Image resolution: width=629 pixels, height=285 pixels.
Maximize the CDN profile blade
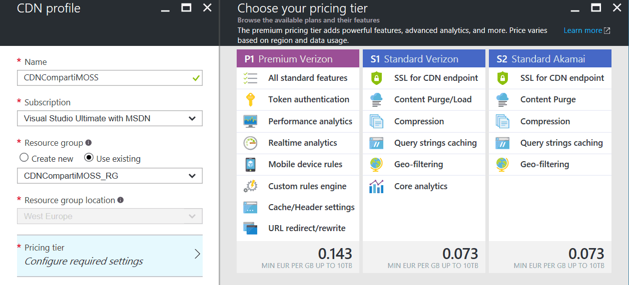(x=186, y=7)
